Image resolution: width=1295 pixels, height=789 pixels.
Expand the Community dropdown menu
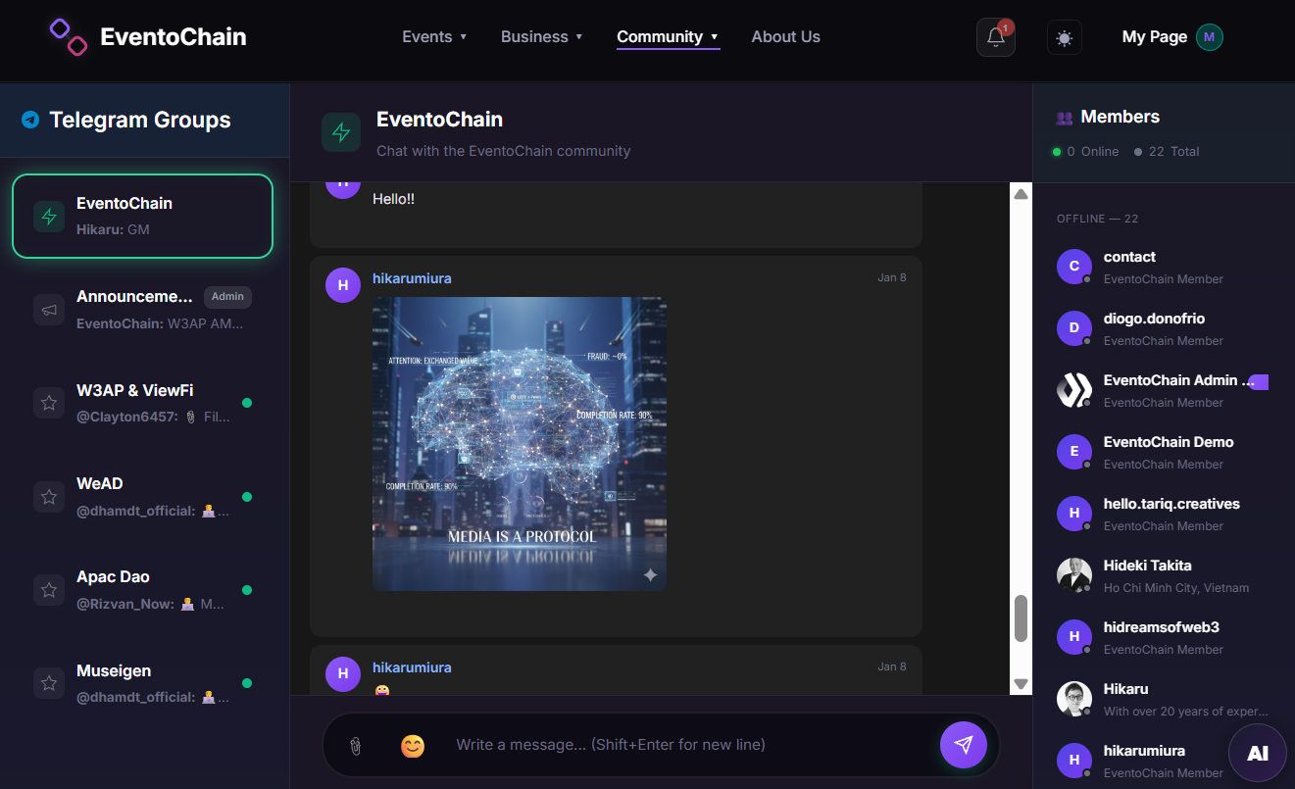[x=668, y=37]
